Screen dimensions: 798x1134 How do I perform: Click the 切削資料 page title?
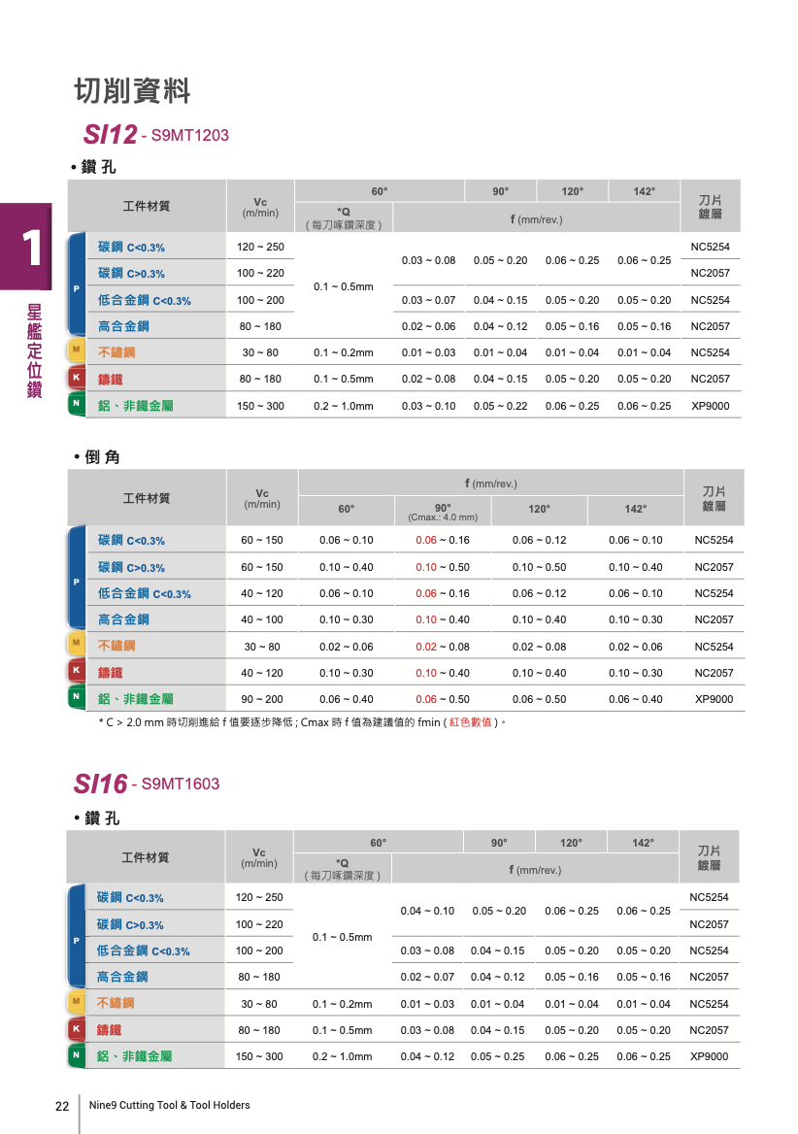coord(132,91)
